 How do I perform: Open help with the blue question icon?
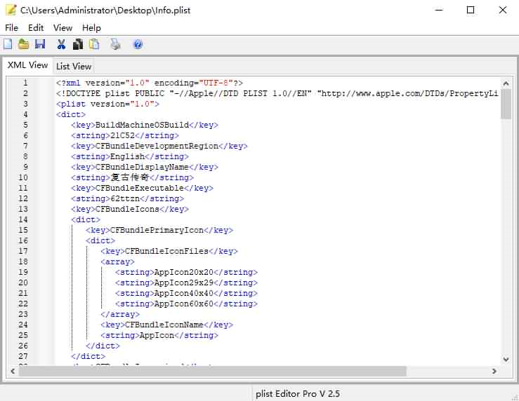[x=138, y=44]
